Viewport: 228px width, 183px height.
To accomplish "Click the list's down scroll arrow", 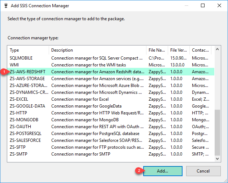I will click(218, 159).
